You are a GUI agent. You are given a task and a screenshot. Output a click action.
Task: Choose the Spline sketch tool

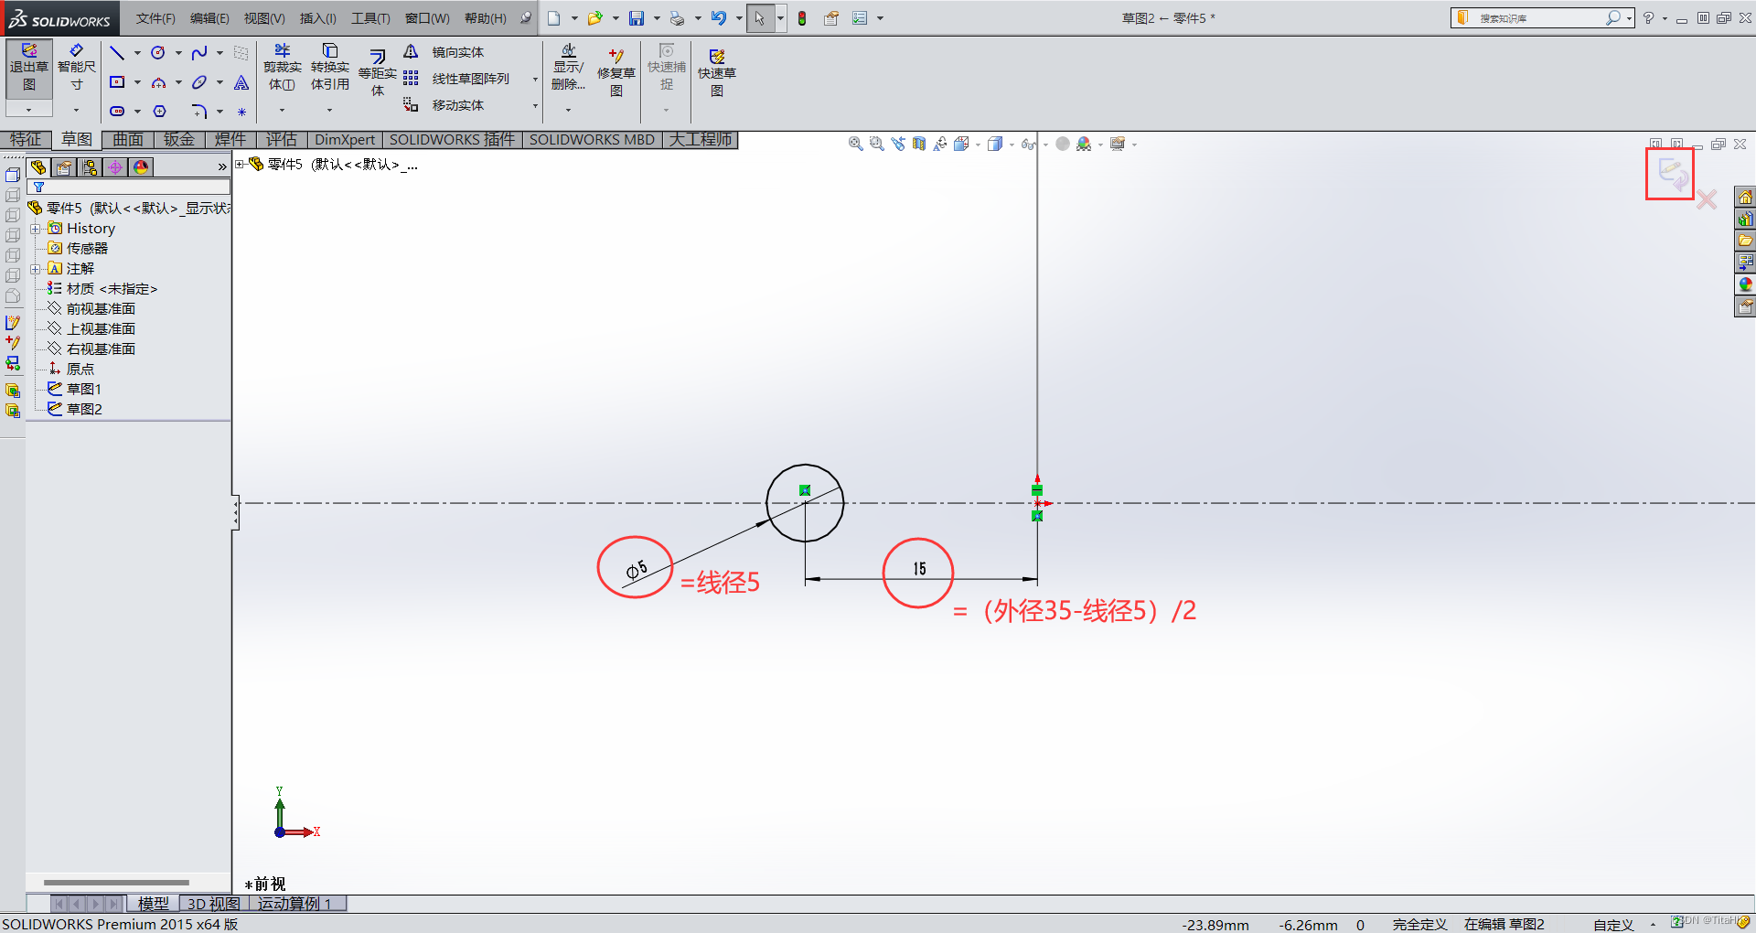coord(198,53)
